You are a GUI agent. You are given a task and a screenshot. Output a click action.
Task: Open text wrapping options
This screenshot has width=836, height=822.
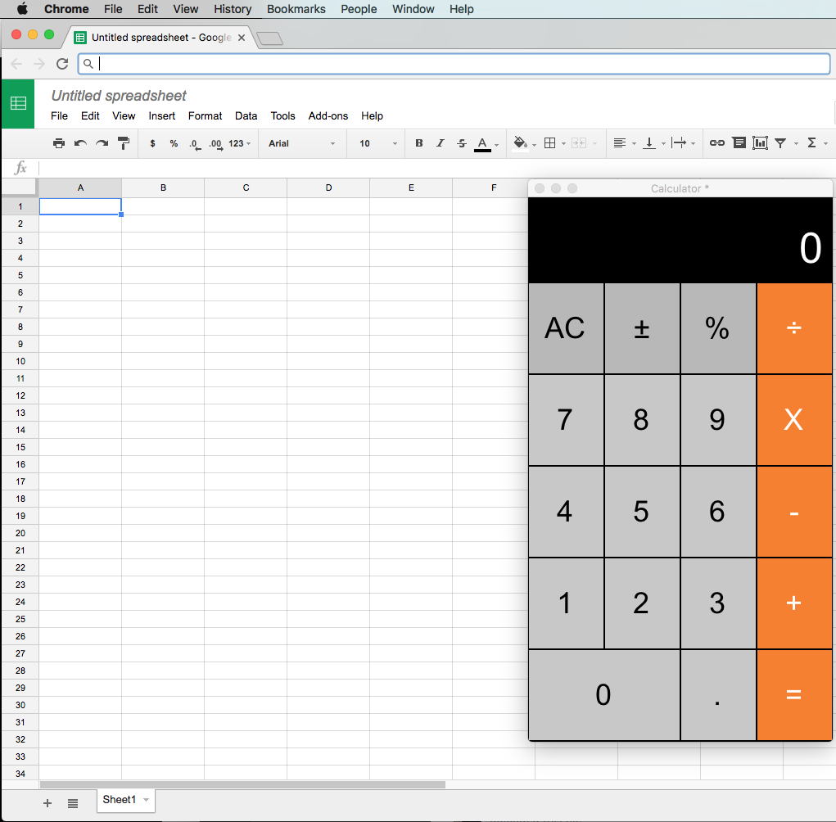[x=679, y=142]
